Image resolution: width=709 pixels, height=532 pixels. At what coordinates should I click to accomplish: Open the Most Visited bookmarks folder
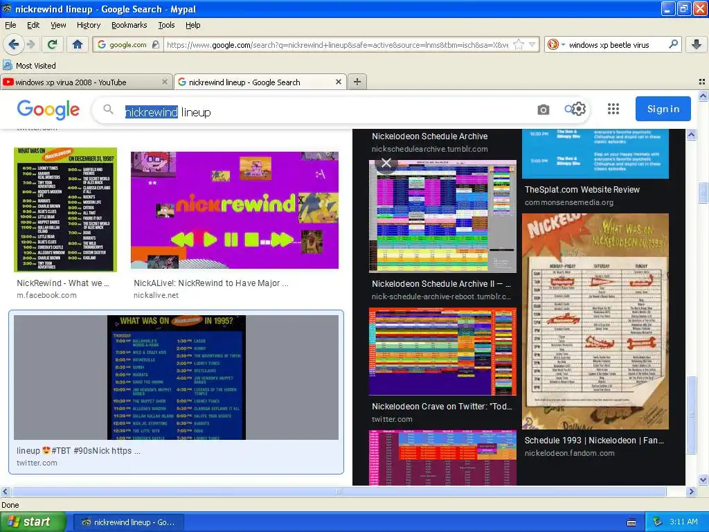pos(29,66)
